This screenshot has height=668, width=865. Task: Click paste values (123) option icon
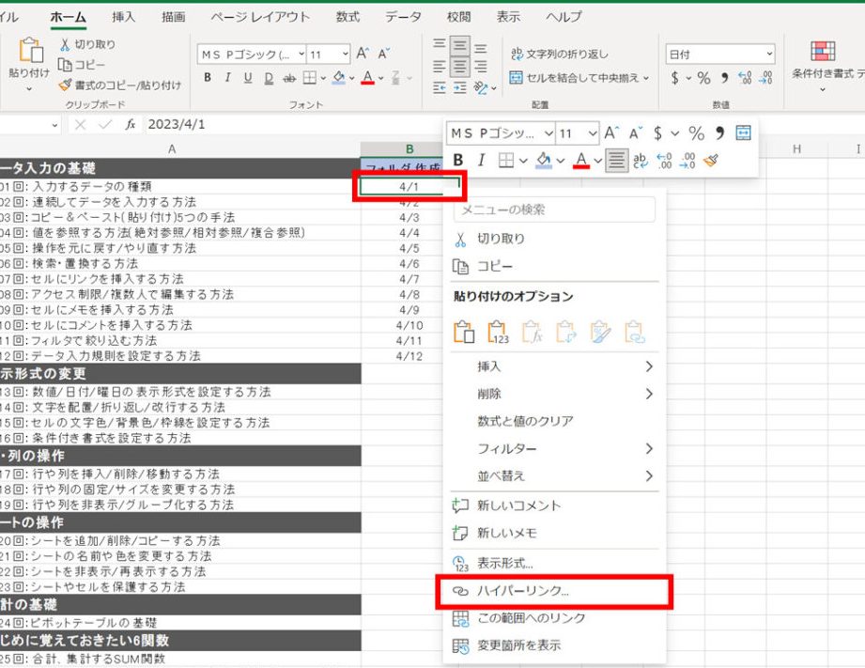(x=498, y=332)
